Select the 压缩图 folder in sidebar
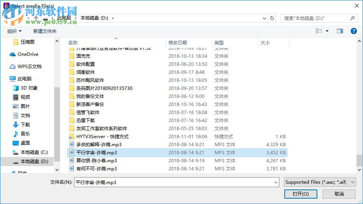 click(24, 42)
